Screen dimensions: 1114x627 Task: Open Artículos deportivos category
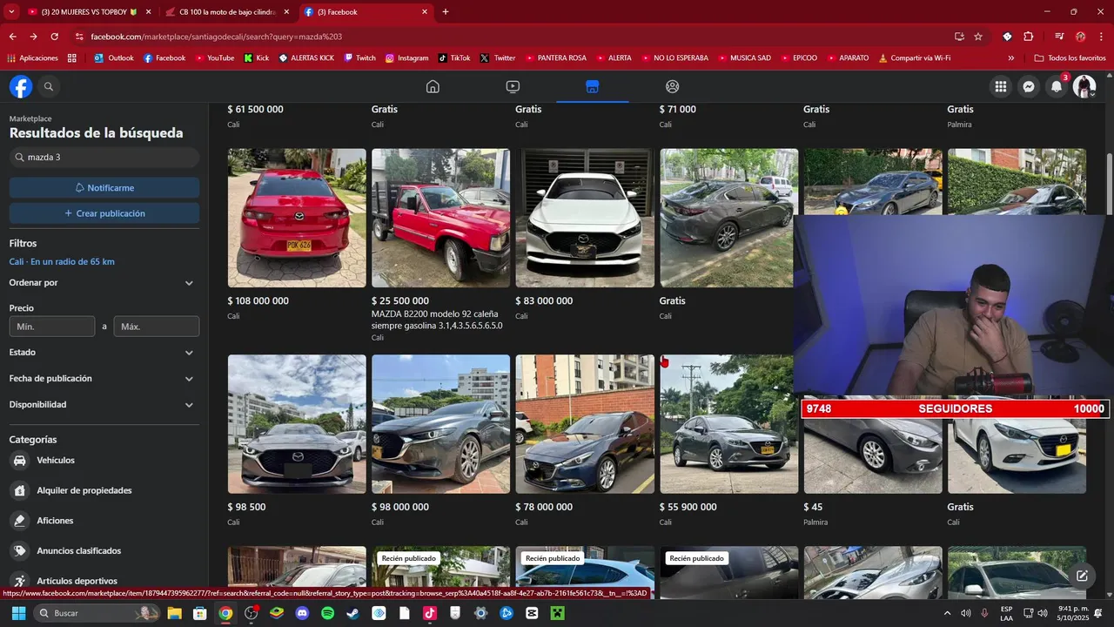point(77,581)
